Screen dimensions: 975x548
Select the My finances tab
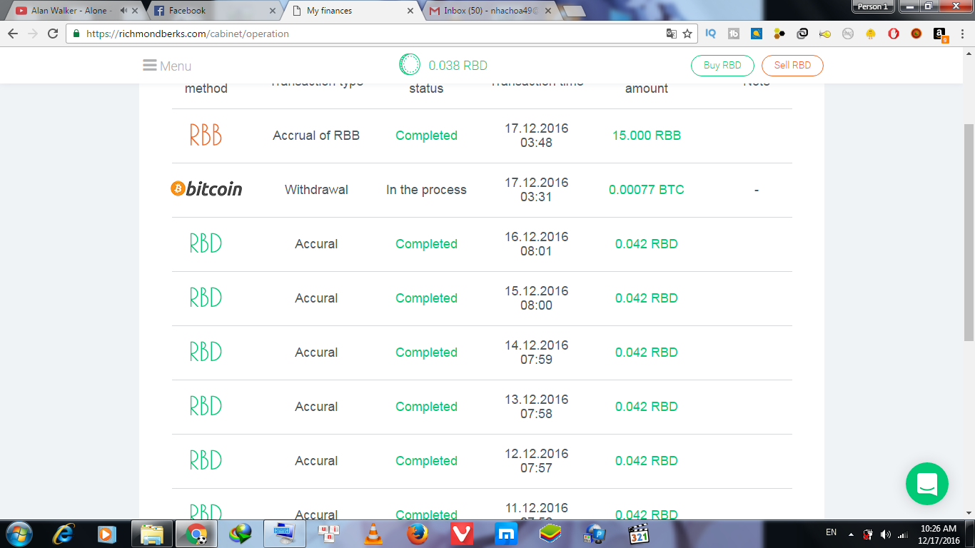click(x=348, y=11)
